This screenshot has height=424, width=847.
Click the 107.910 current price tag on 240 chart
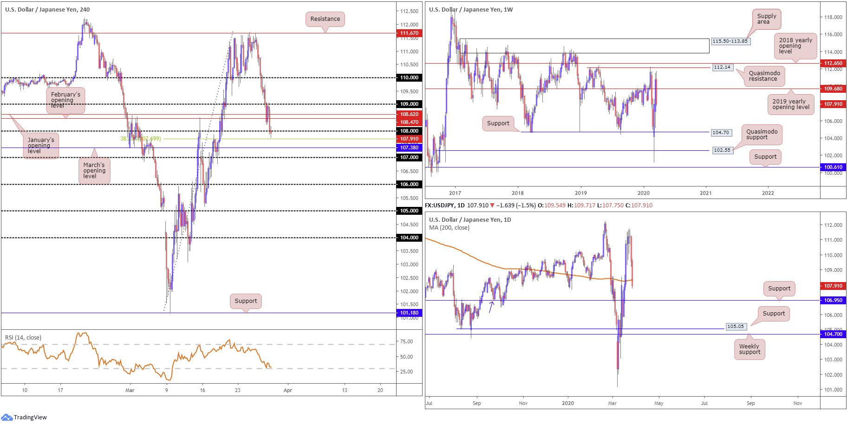coord(409,139)
